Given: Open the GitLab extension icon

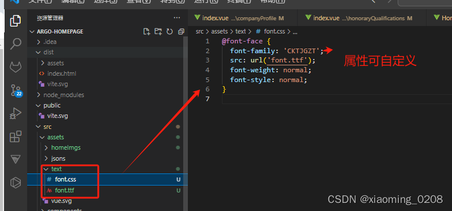Looking at the screenshot, I should pyautogui.click(x=15, y=67).
